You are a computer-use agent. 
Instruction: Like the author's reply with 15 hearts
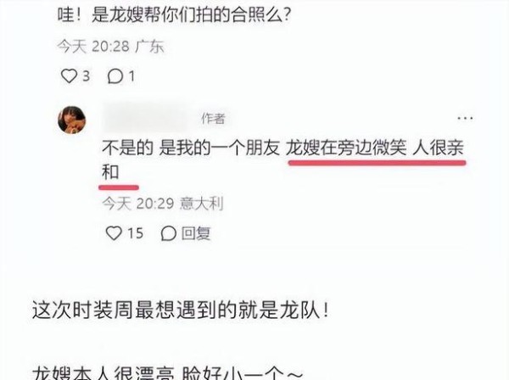pyautogui.click(x=114, y=233)
